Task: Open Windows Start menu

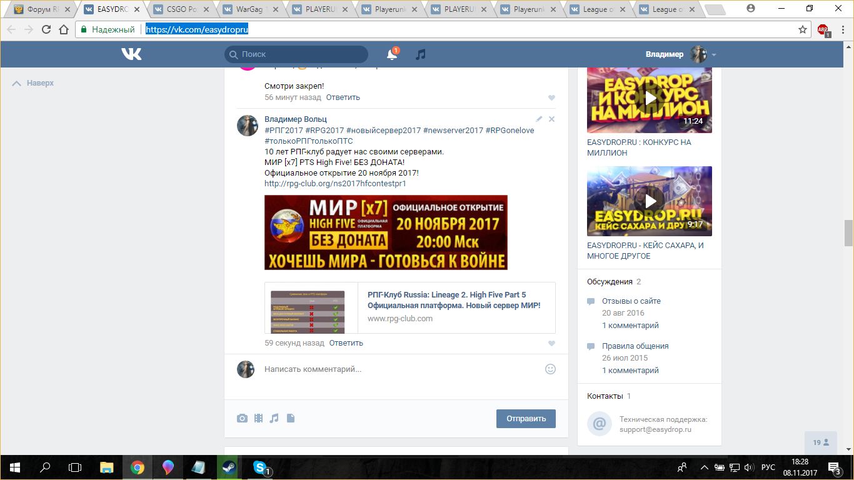Action: (14, 467)
